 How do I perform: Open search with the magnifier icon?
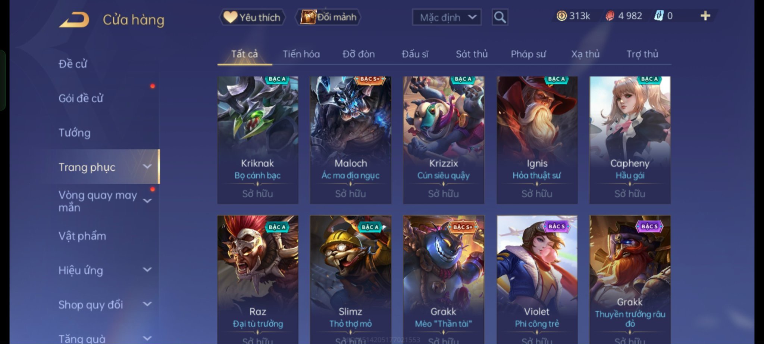pyautogui.click(x=500, y=17)
